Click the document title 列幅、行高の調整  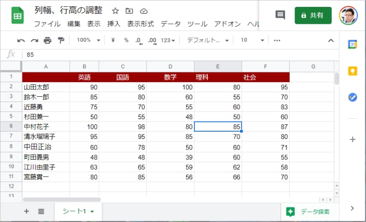[x=68, y=10]
